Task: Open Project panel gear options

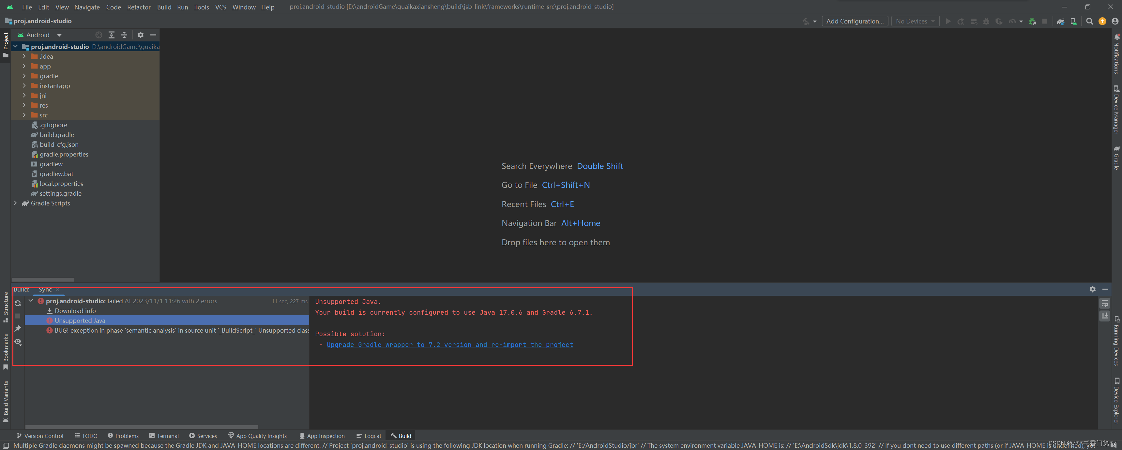Action: (140, 35)
